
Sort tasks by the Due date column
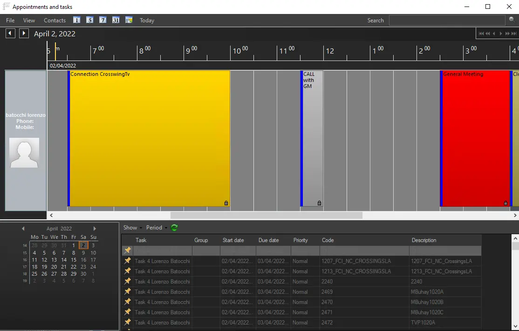tap(269, 240)
